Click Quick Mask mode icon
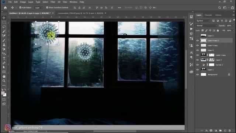Viewport: 236px width, 133px height. (4, 99)
